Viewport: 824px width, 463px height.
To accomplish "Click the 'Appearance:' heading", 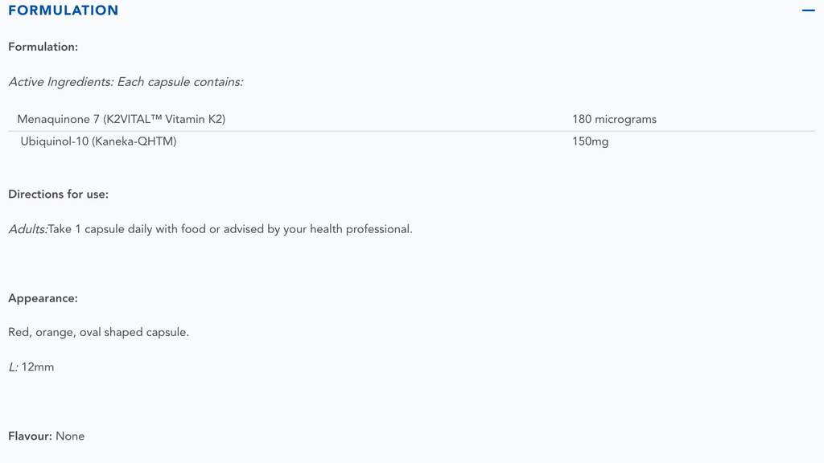I will 43,298.
